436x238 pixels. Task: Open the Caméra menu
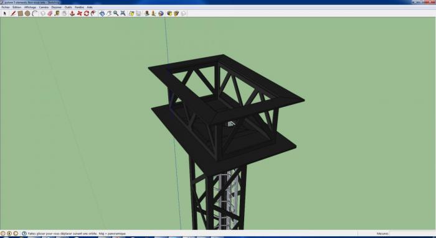coord(44,7)
